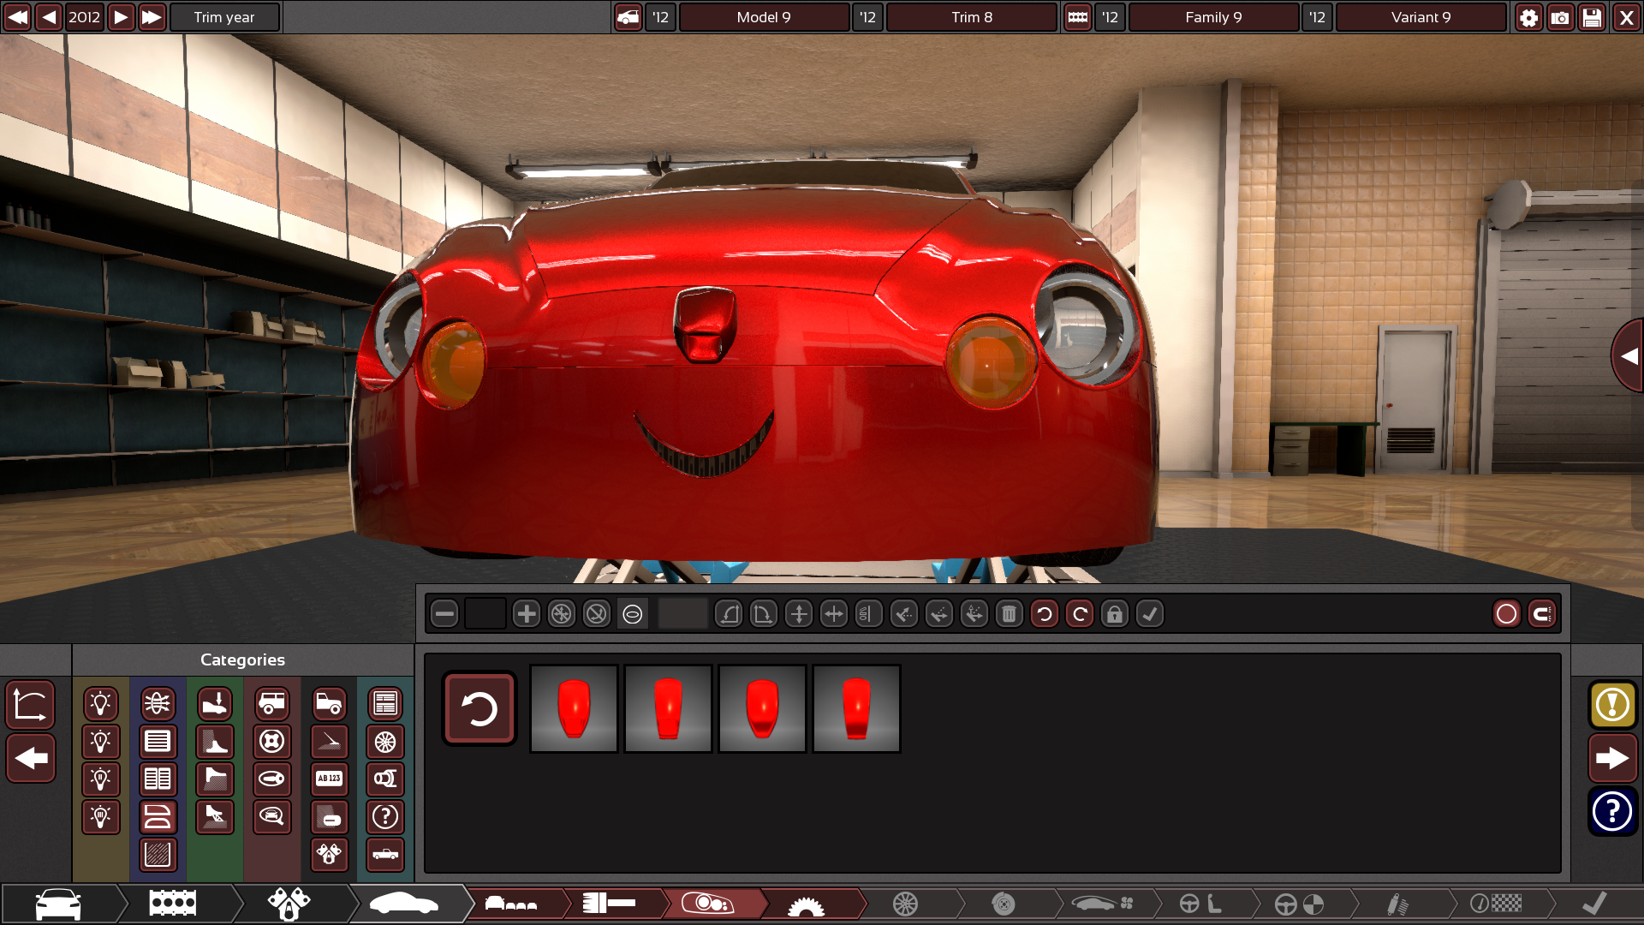The width and height of the screenshot is (1644, 925).
Task: Go to the car model tab
Action: (x=57, y=904)
